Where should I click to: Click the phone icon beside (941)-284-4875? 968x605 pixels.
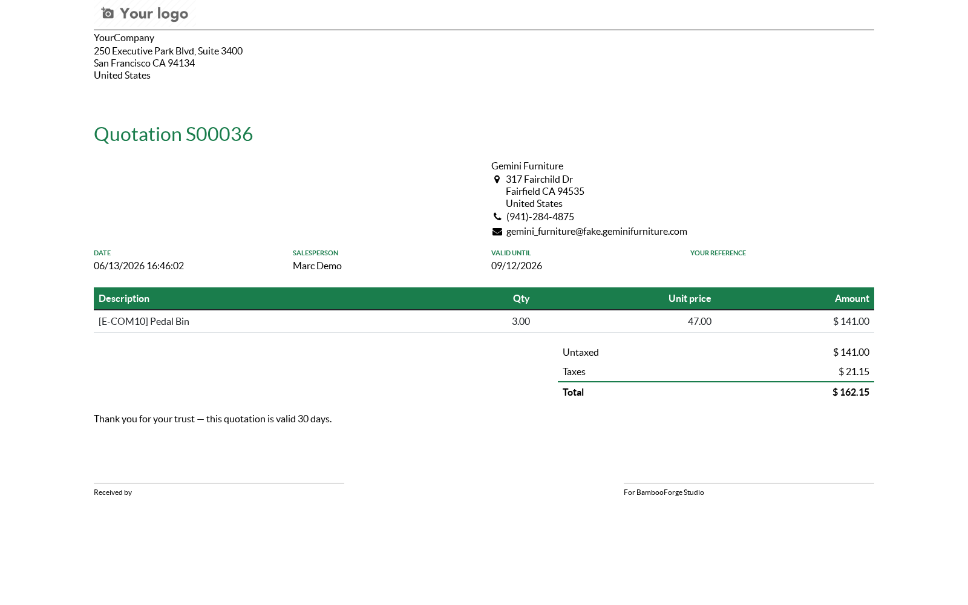point(497,217)
